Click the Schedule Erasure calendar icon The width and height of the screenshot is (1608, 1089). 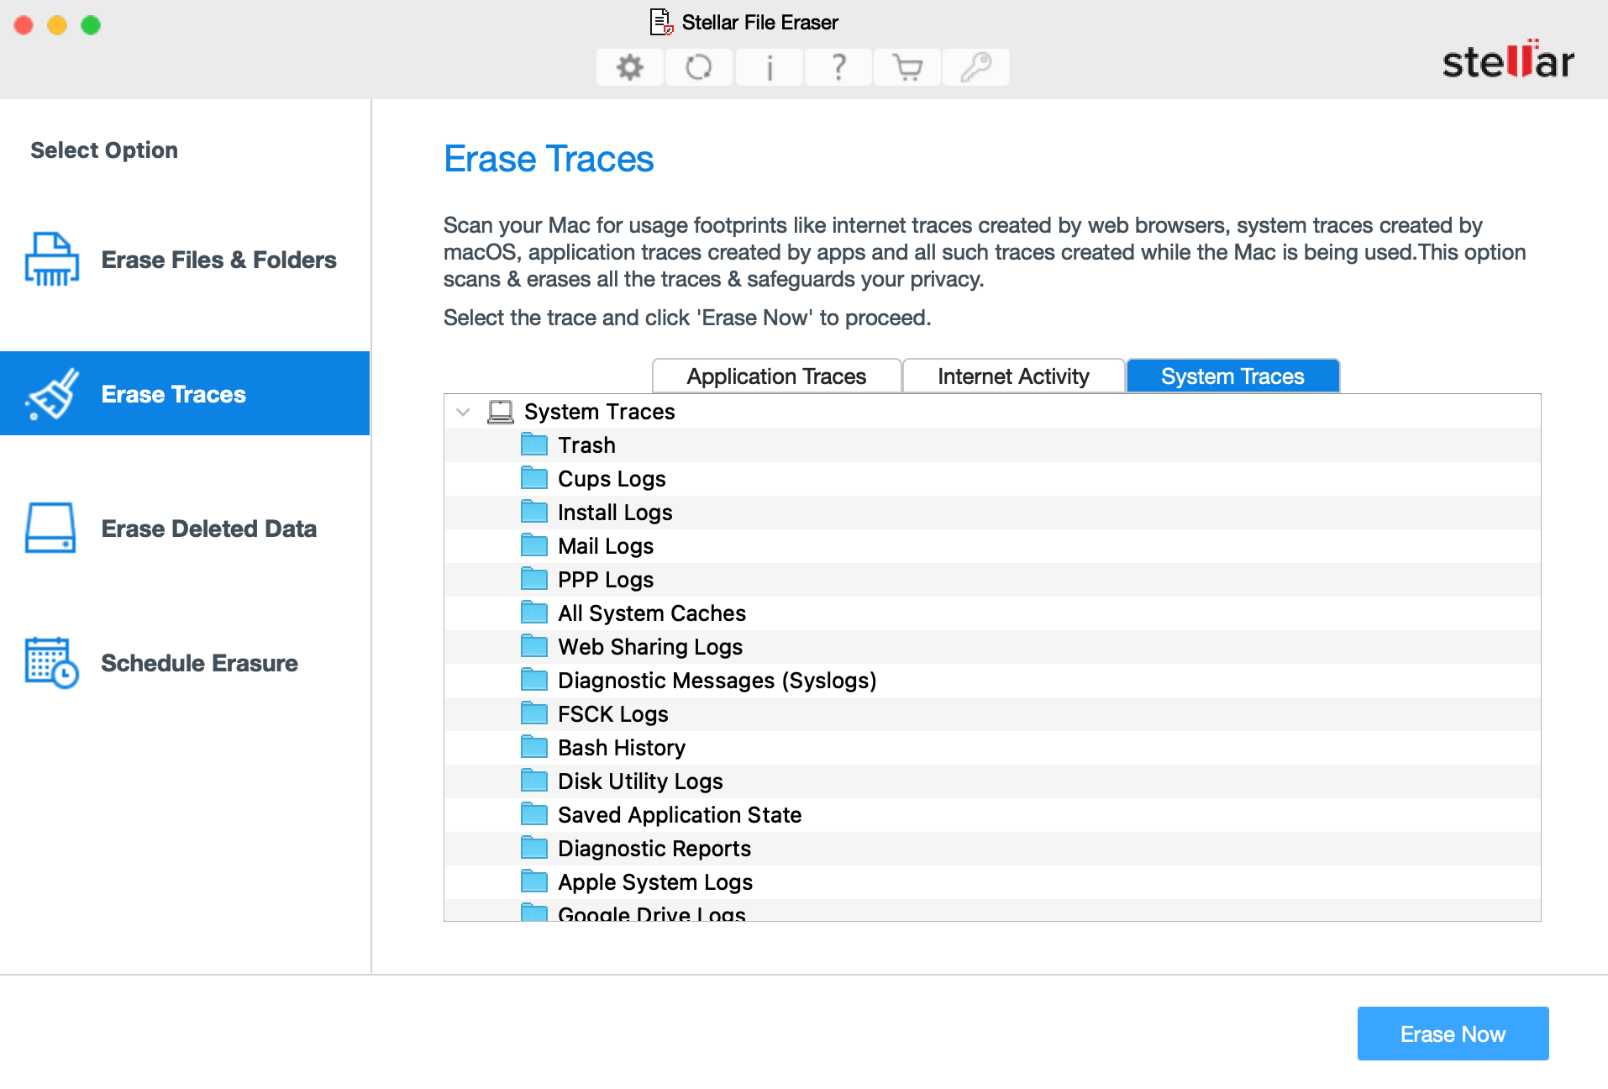52,663
